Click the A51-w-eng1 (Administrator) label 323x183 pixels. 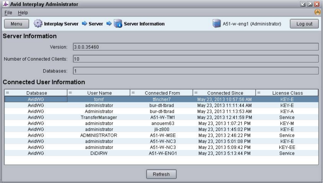point(252,24)
